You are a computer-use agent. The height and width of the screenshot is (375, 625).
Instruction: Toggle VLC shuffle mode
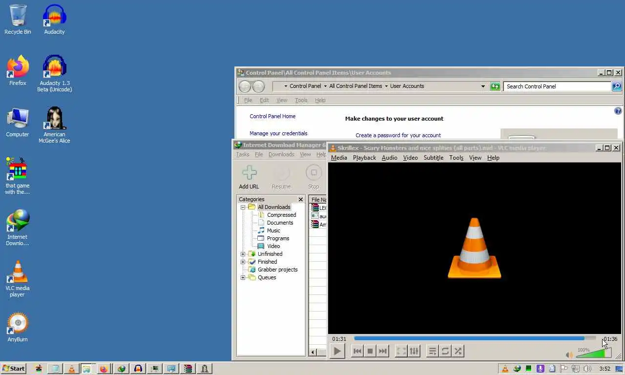[x=458, y=351]
